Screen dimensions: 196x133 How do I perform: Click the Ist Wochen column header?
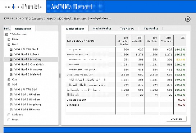click(x=152, y=41)
